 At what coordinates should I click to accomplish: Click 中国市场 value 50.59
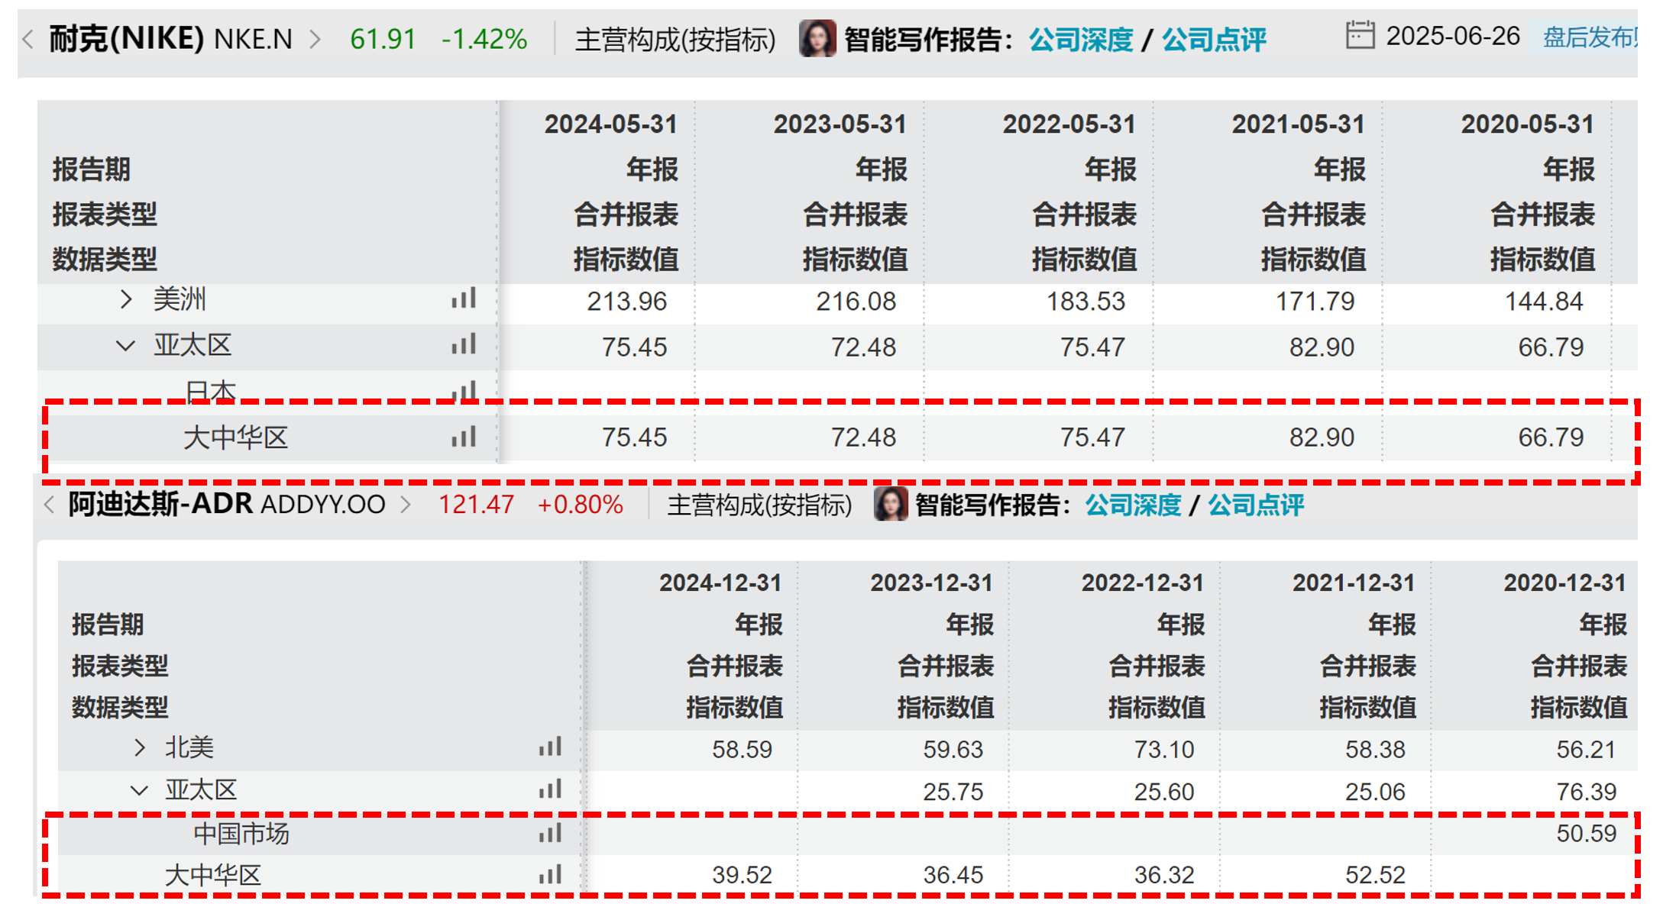(1586, 833)
